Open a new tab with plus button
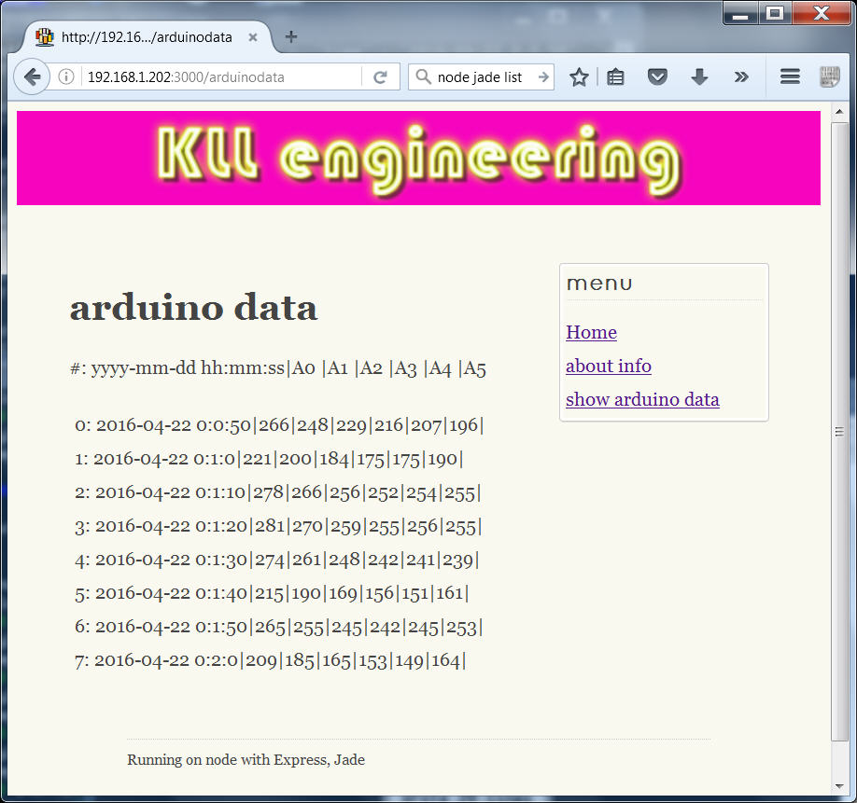The image size is (857, 803). (291, 37)
